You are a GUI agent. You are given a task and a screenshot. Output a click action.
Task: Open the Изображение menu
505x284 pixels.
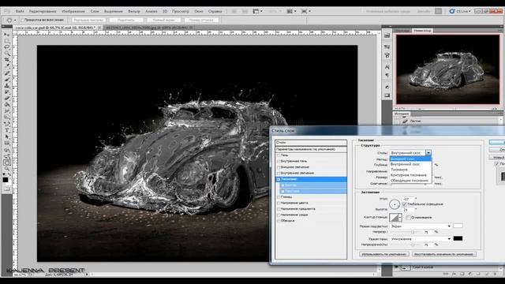click(73, 11)
